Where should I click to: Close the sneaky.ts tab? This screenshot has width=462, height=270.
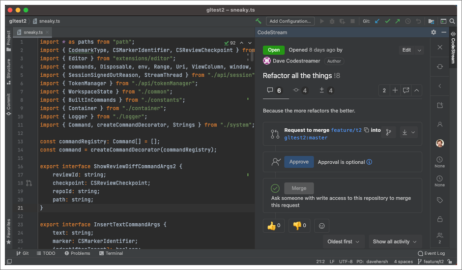pos(47,32)
